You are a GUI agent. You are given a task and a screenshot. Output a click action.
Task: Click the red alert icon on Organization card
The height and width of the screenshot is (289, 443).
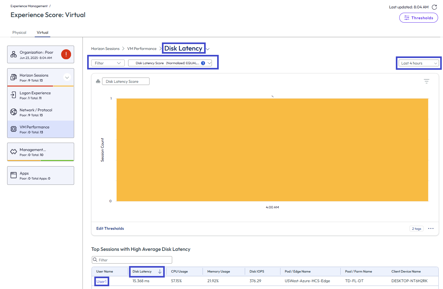coord(66,54)
